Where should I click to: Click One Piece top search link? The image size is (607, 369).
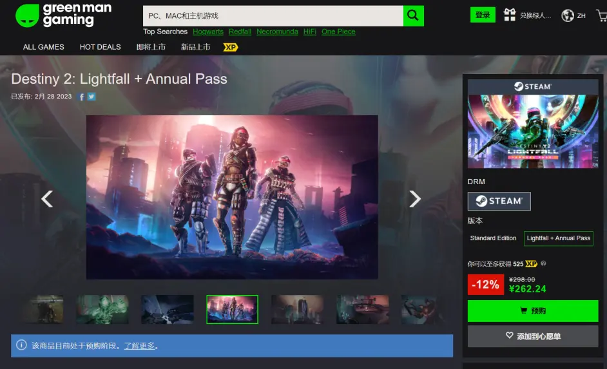click(338, 32)
